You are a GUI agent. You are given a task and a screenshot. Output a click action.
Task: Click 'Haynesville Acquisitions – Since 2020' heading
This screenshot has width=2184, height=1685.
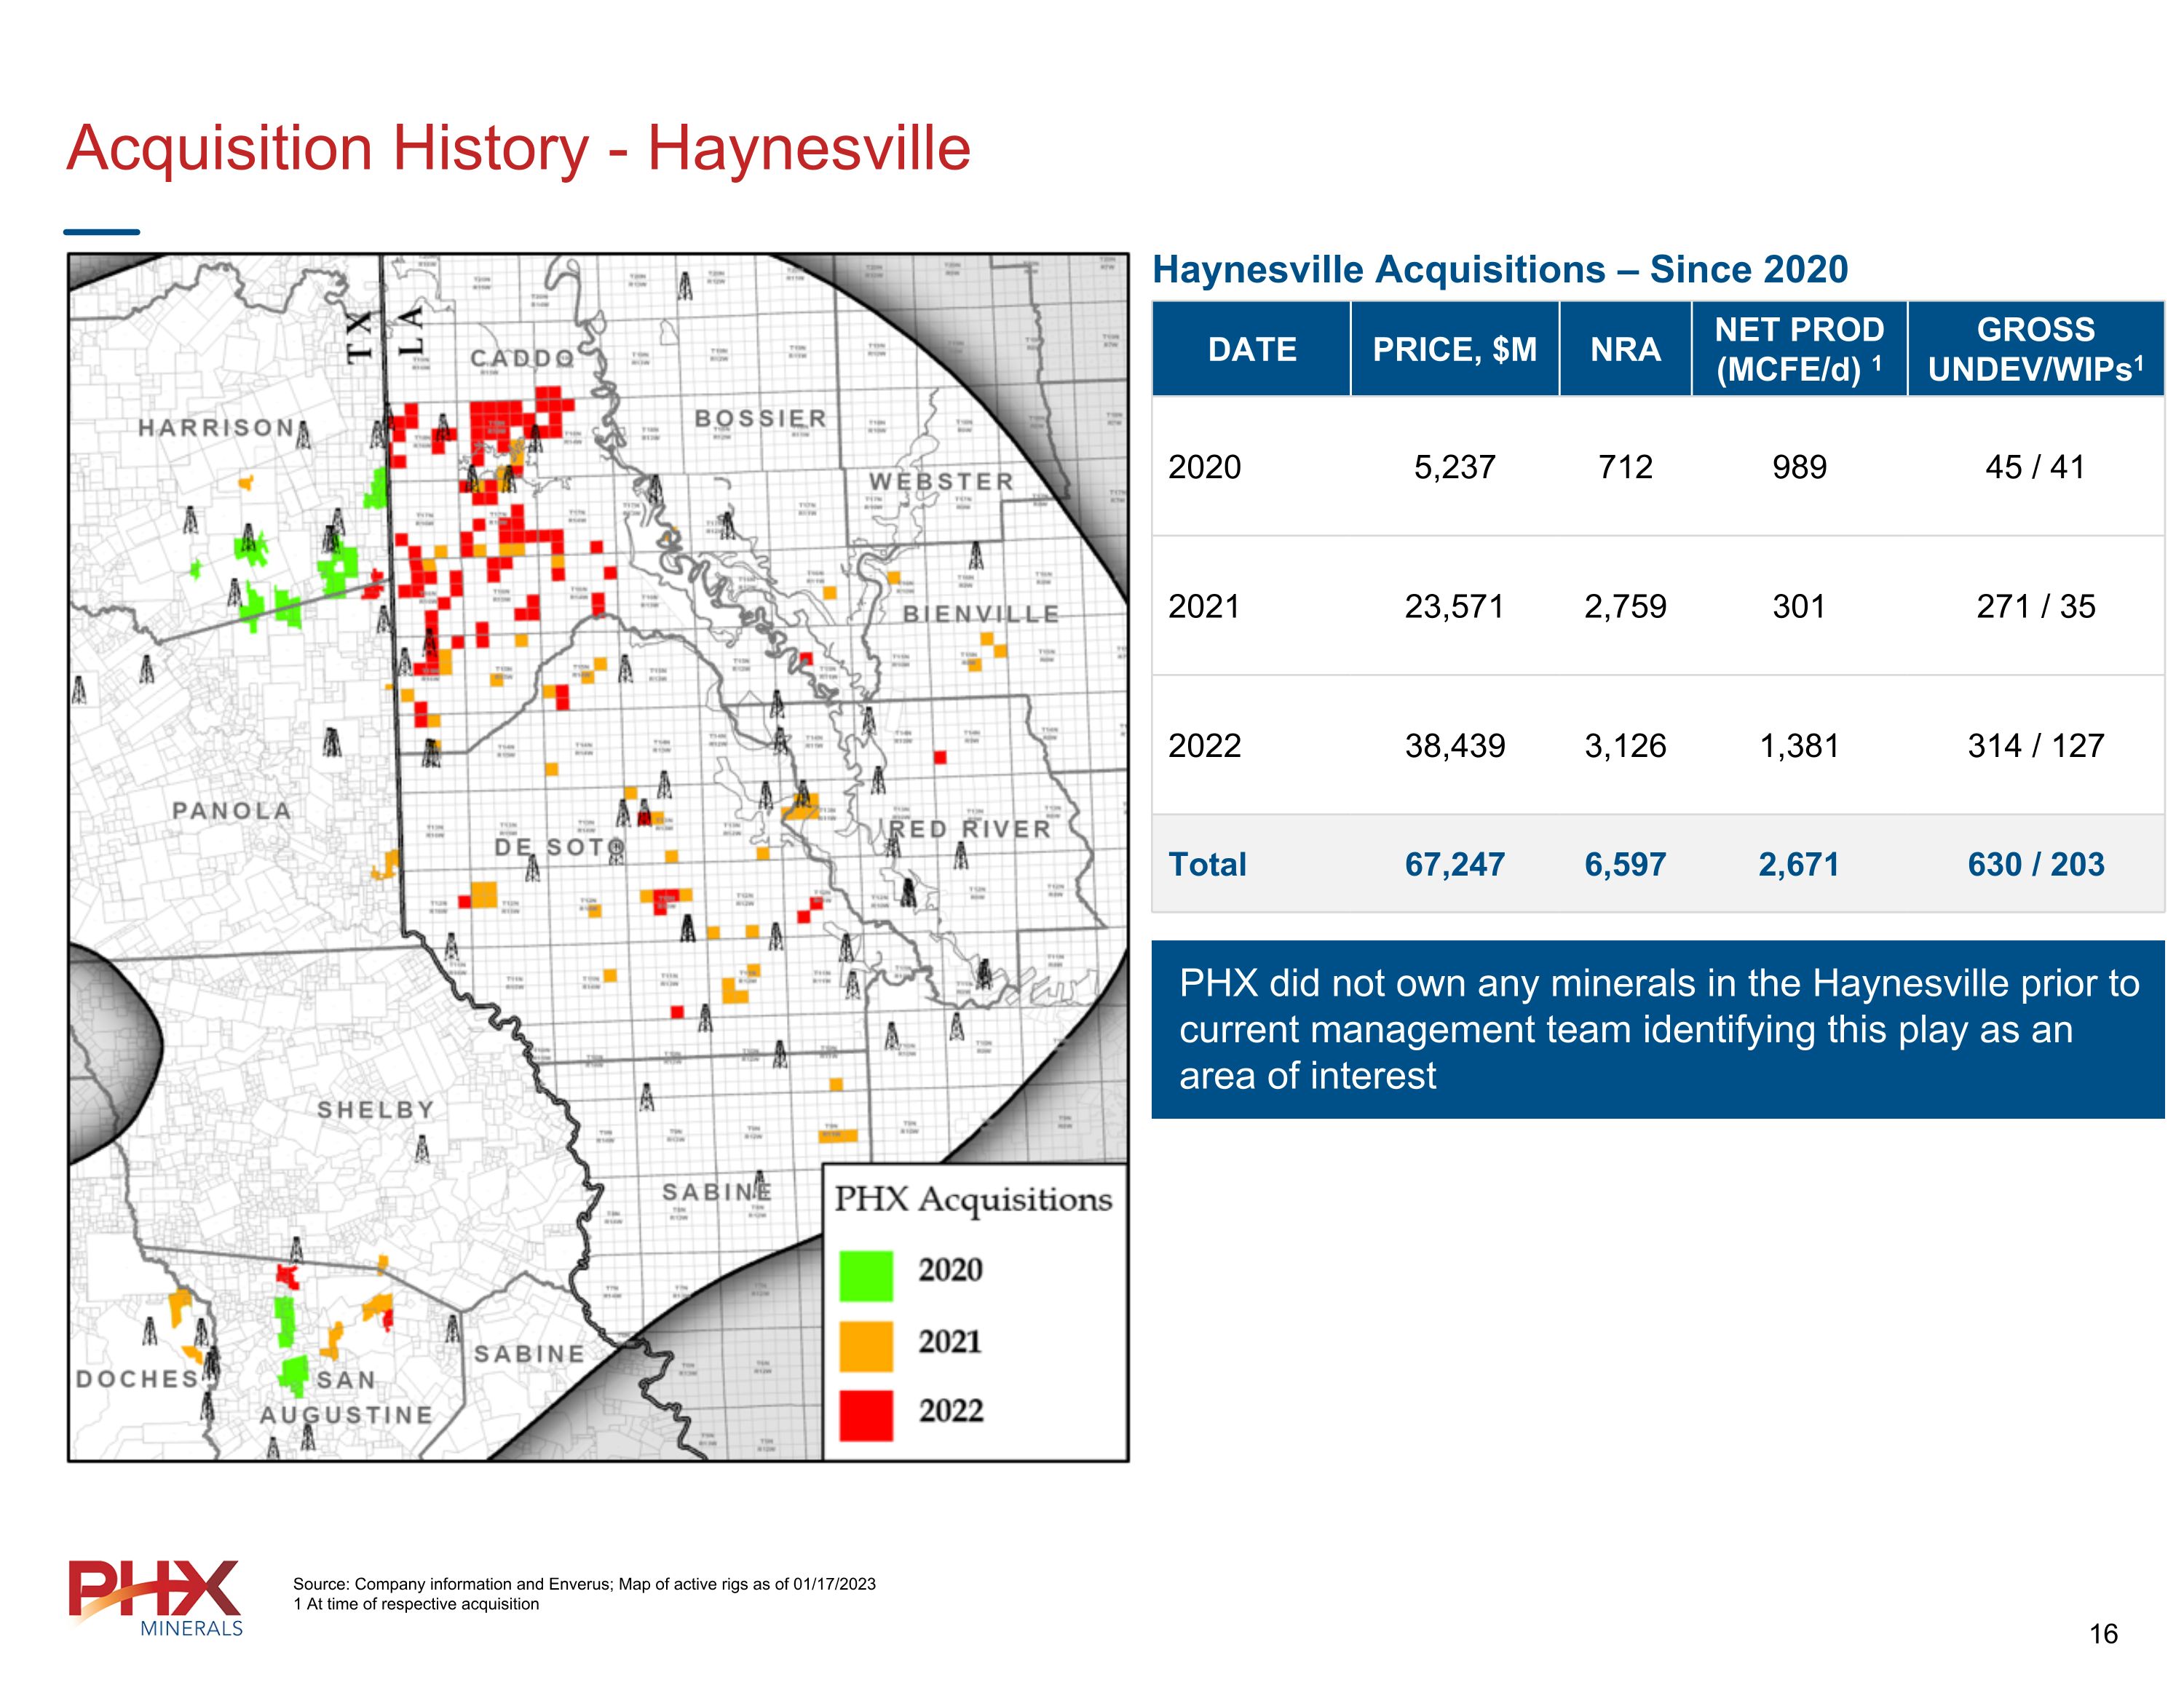point(1500,269)
